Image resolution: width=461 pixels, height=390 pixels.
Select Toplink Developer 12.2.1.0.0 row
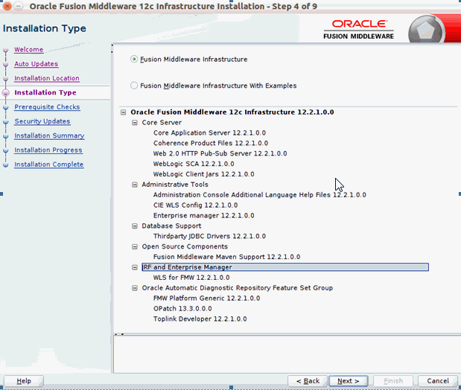click(200, 319)
